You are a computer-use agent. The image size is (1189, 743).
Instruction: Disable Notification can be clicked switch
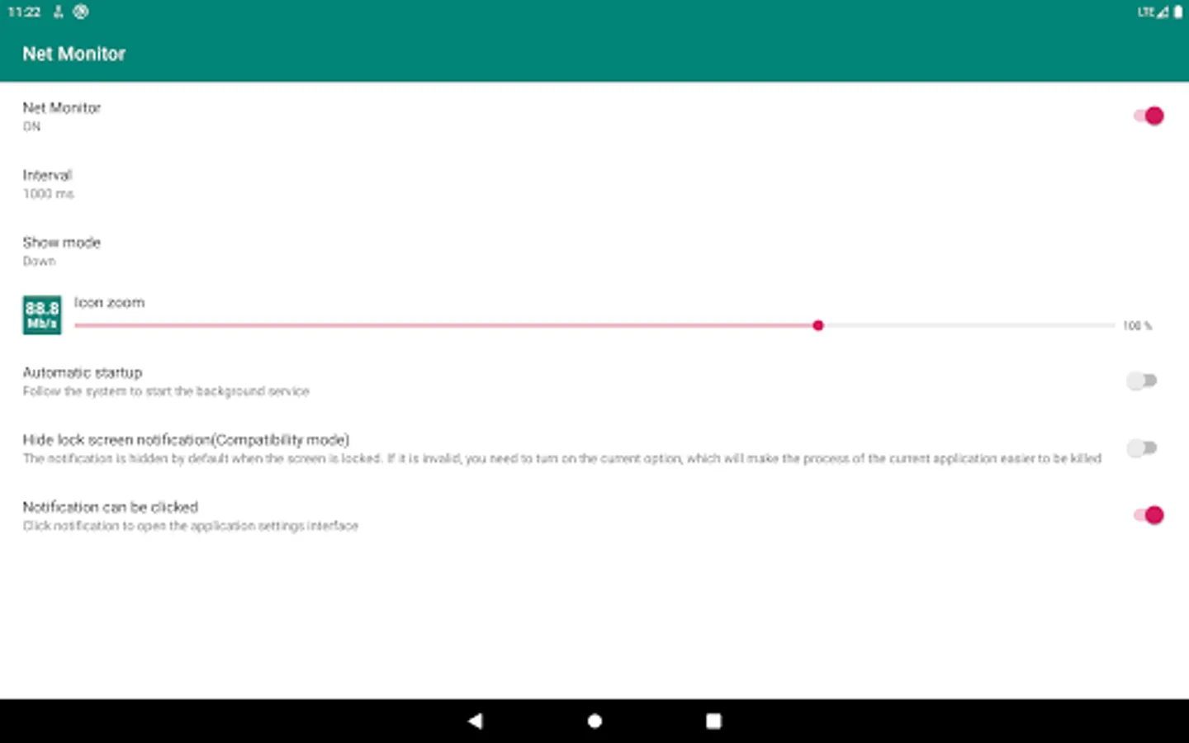pos(1148,515)
